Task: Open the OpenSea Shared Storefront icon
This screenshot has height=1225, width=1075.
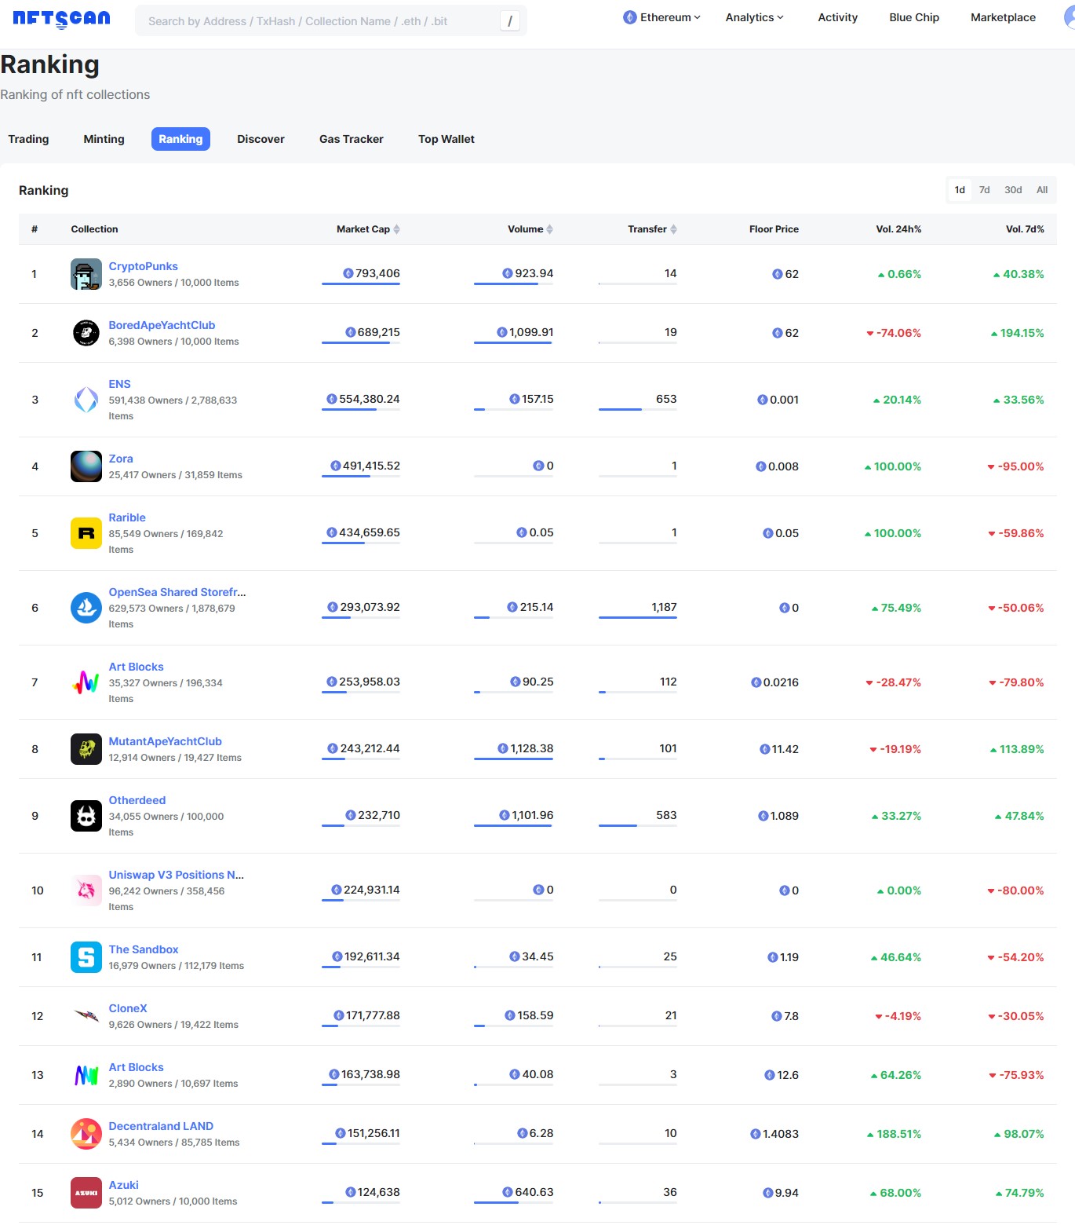Action: tap(86, 608)
